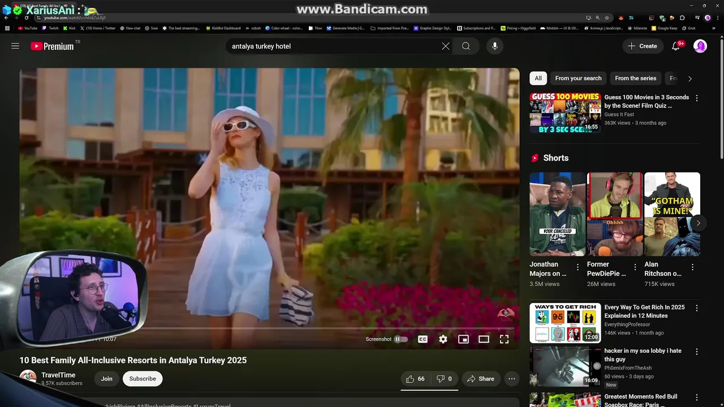Share the video
724x407 pixels.
pos(480,379)
